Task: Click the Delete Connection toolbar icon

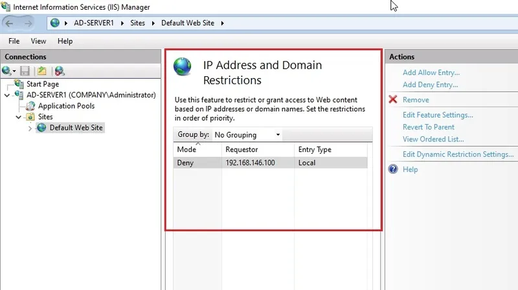Action: (60, 70)
